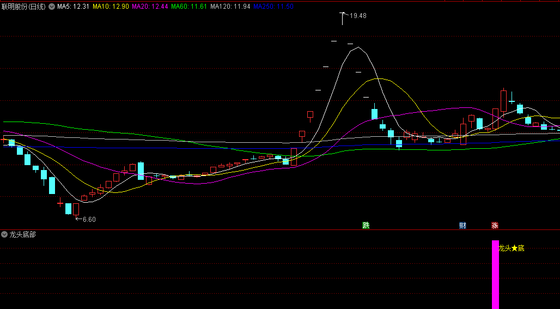The image size is (560, 309).
Task: Click the magenta 龙头底 signal bar
Action: [x=495, y=275]
